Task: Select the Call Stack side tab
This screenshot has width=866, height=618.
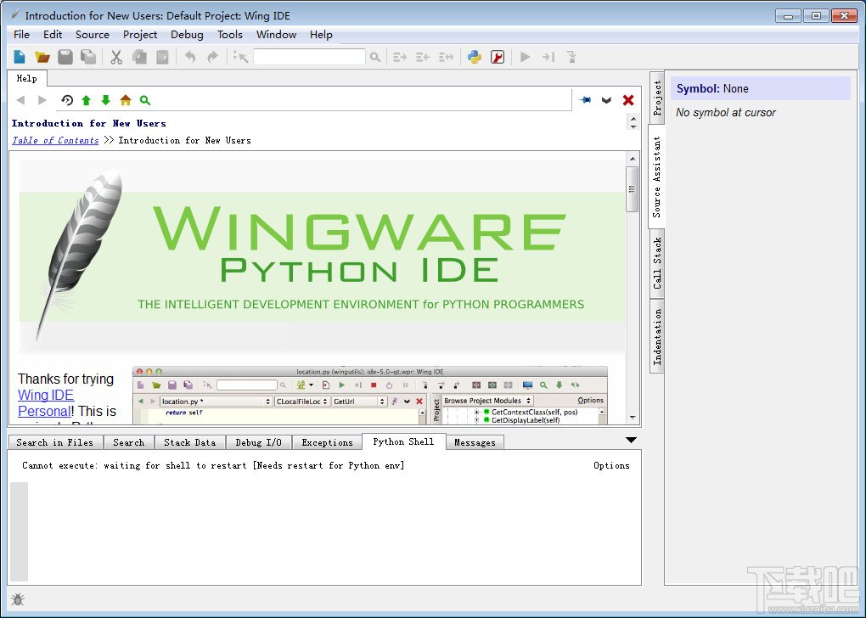Action: (x=657, y=263)
